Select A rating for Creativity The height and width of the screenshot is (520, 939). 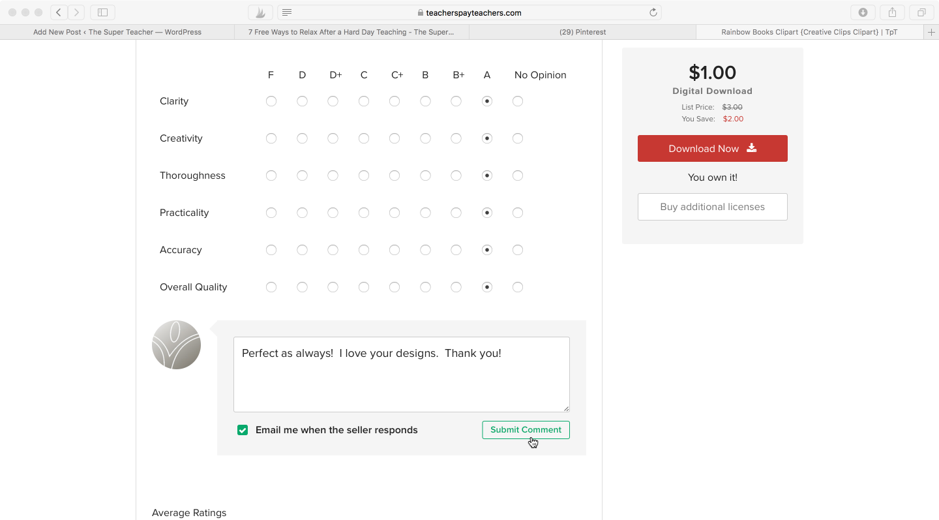click(x=487, y=138)
